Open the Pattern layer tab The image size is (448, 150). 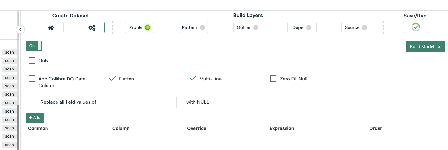pos(193,27)
